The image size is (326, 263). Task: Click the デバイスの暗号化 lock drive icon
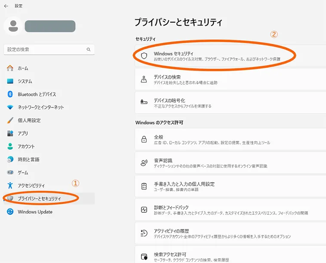[144, 102]
